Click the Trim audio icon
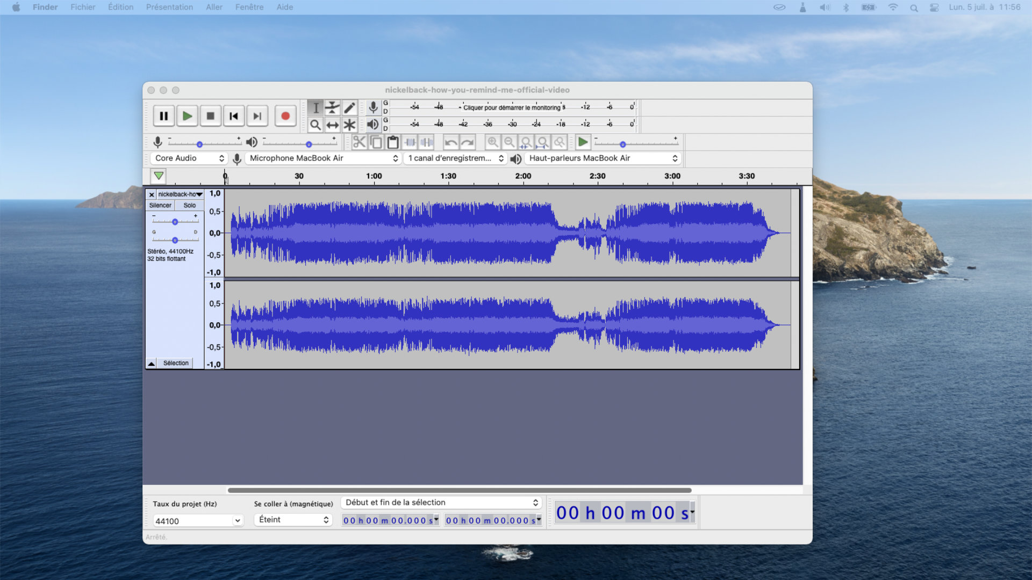Viewport: 1032px width, 580px height. click(410, 142)
